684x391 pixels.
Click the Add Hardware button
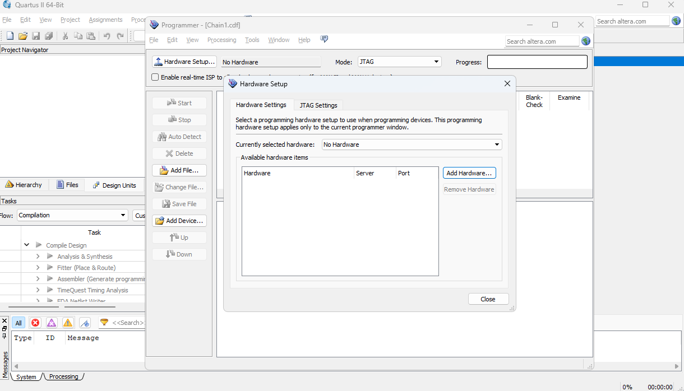(469, 173)
